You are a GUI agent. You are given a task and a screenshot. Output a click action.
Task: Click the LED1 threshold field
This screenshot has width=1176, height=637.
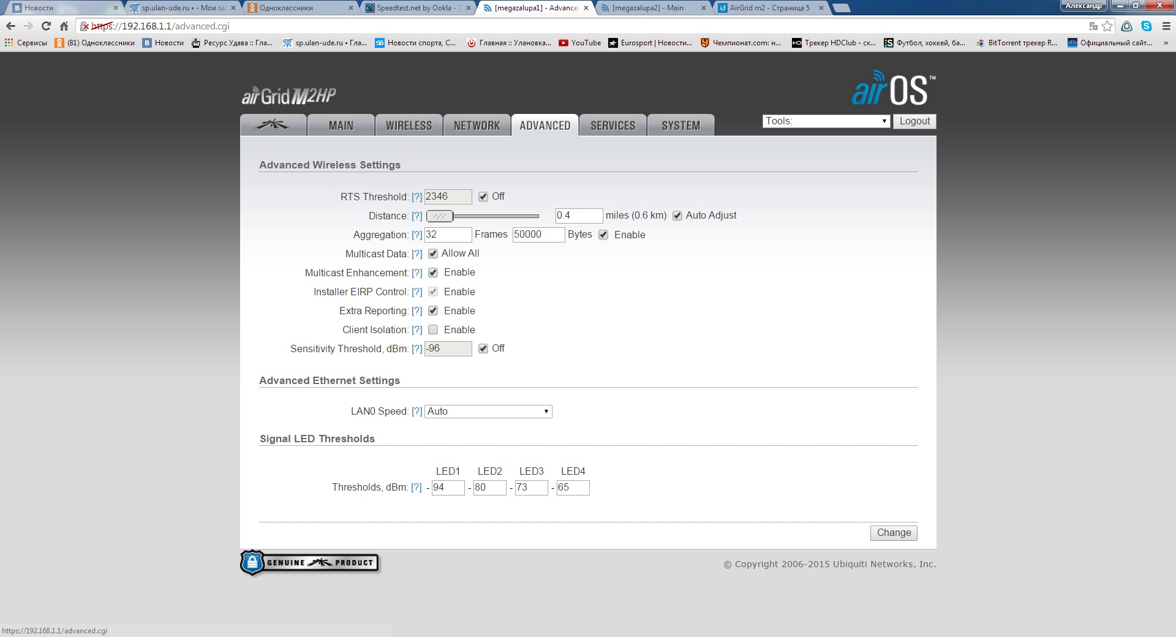(x=448, y=488)
